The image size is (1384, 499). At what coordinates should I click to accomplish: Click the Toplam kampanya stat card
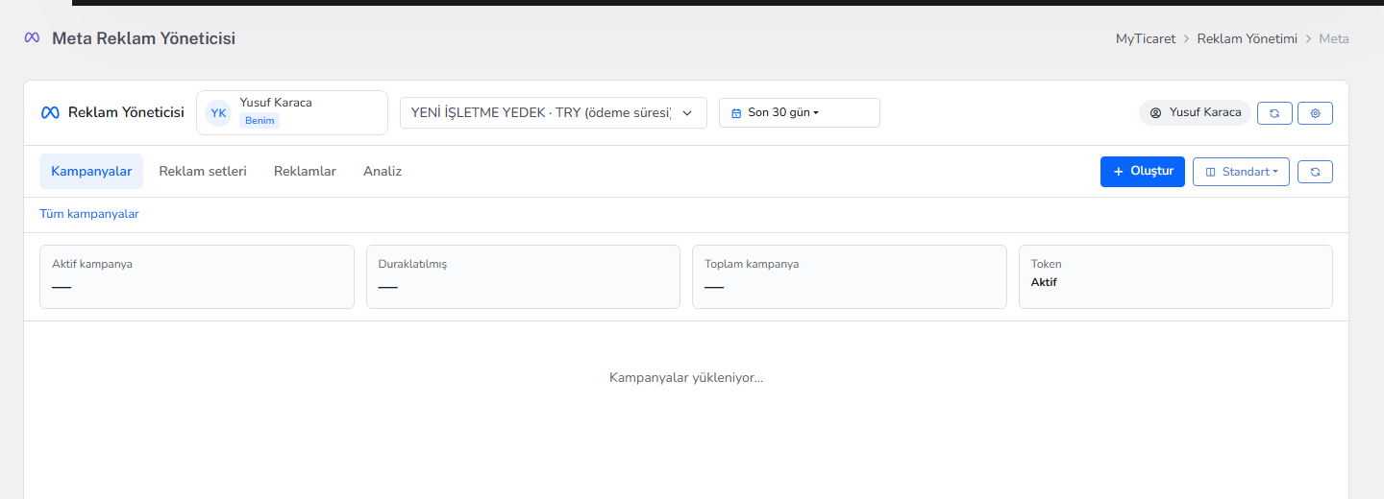click(850, 276)
